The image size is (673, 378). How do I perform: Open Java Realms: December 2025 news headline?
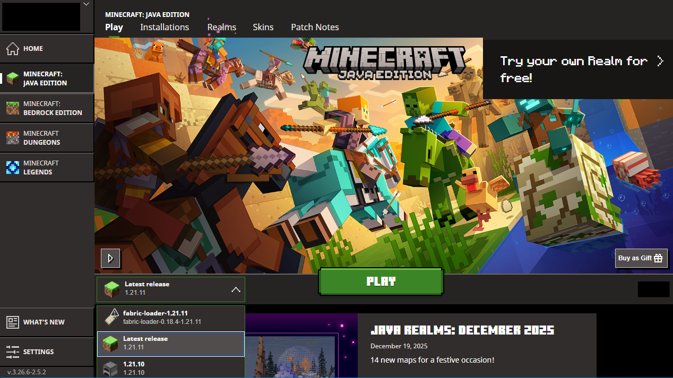click(x=462, y=330)
